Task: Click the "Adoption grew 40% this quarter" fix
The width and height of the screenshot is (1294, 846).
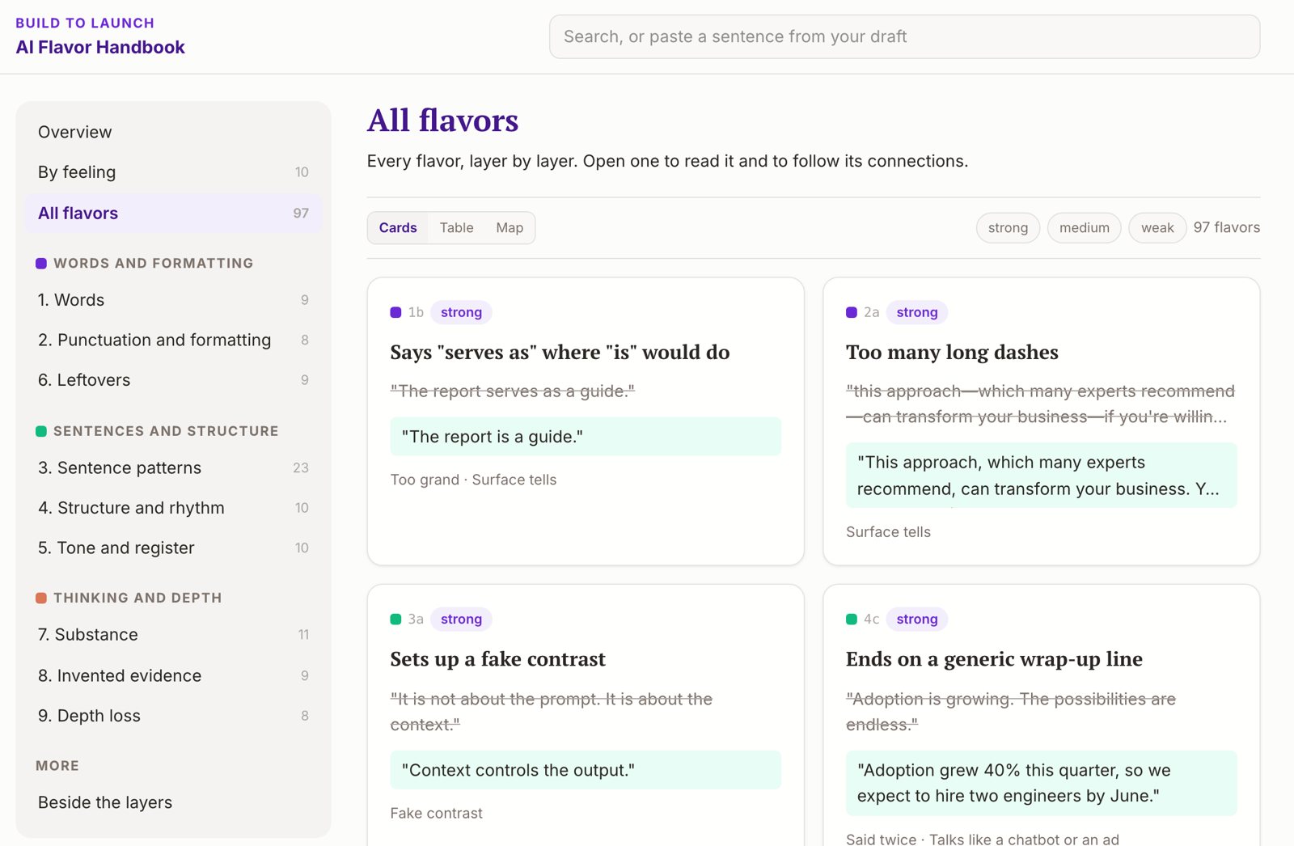Action: tap(1042, 783)
